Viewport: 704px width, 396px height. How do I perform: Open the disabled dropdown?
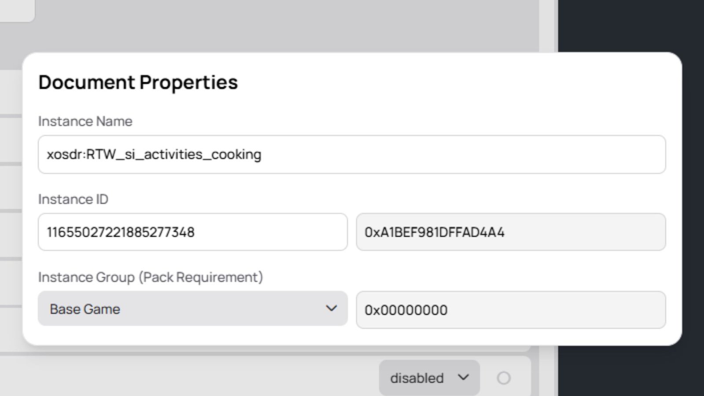click(x=429, y=378)
